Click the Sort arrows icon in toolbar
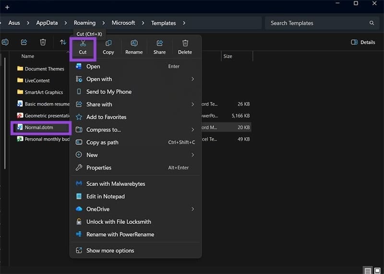384x274 pixels. coord(63,42)
